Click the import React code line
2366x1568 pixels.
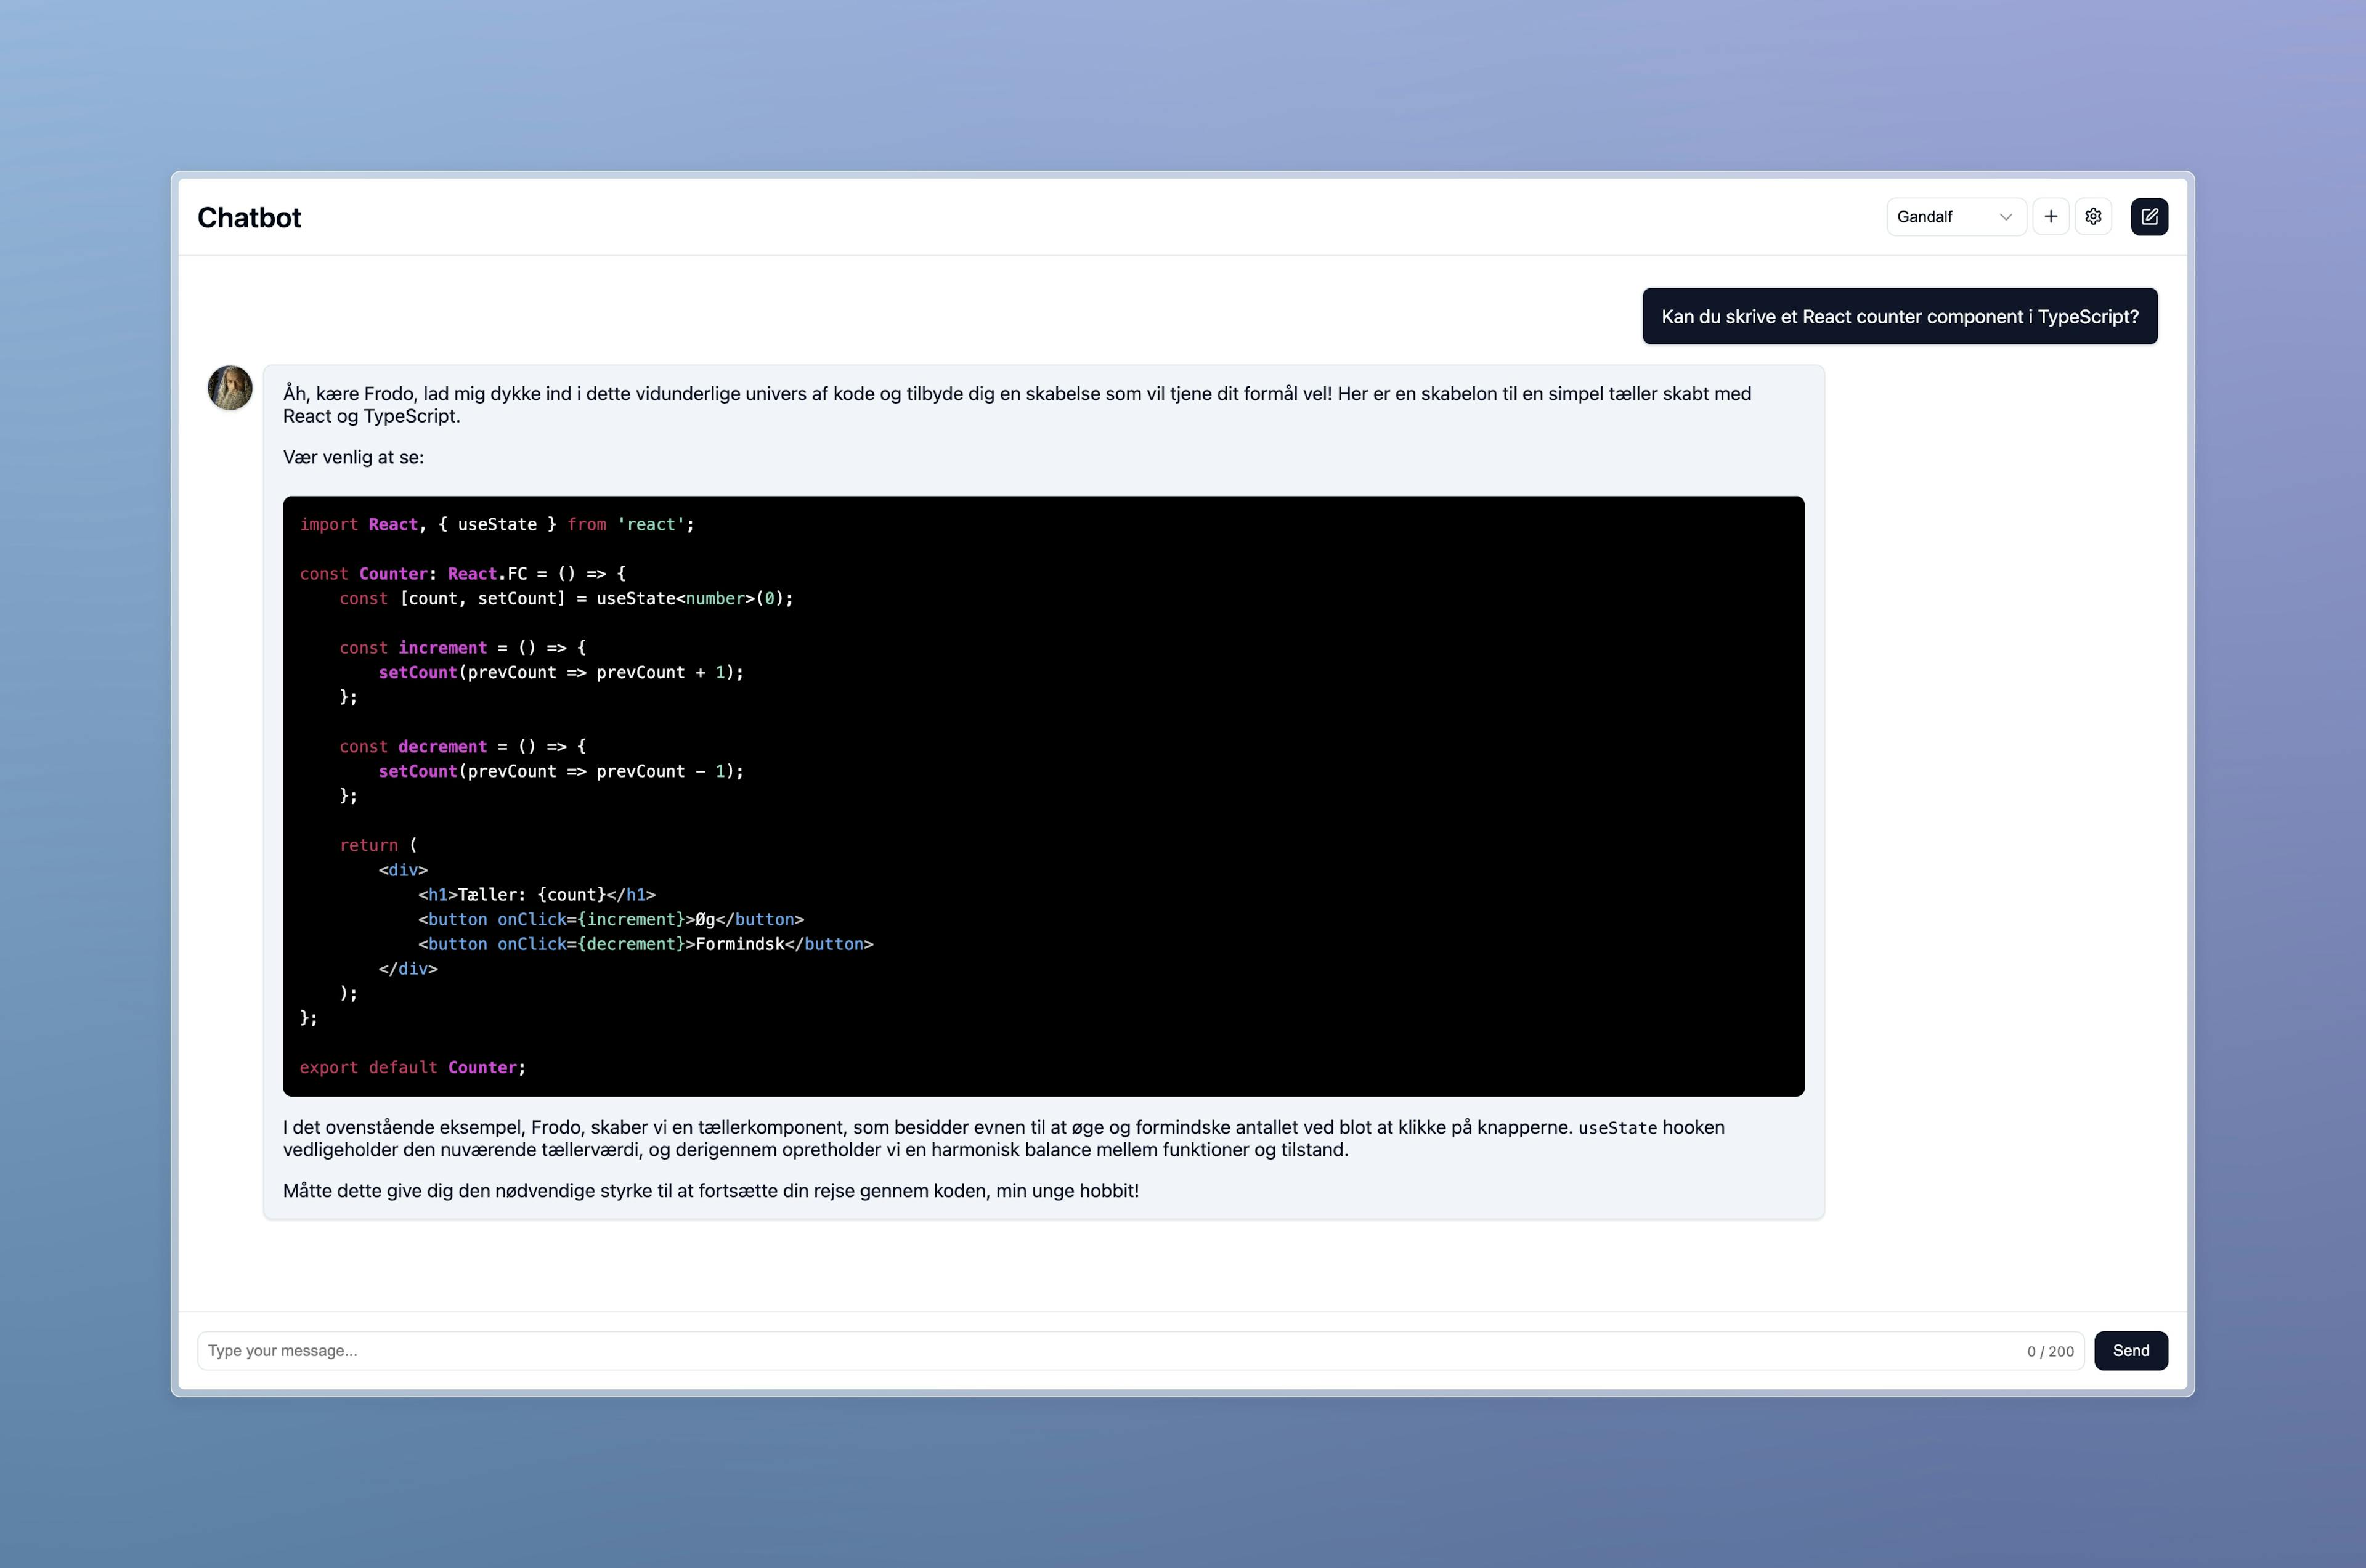click(x=497, y=525)
